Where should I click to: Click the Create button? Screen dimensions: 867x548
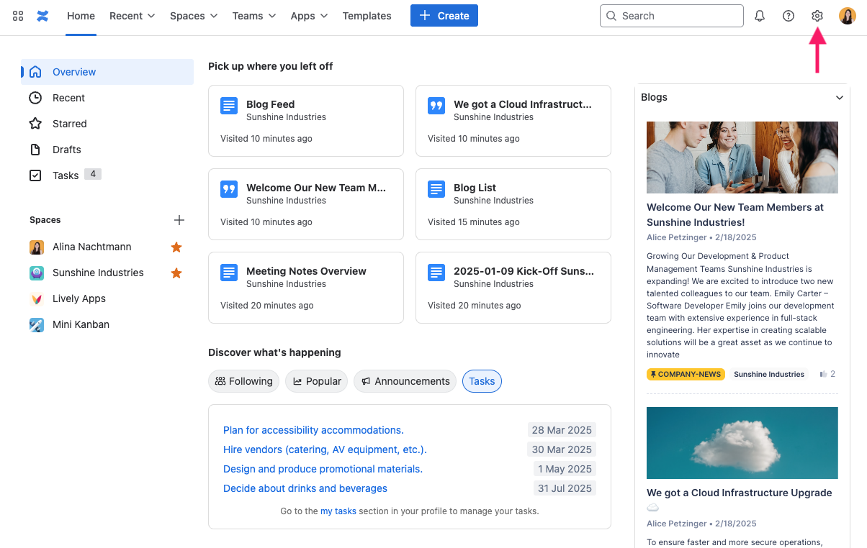click(444, 15)
